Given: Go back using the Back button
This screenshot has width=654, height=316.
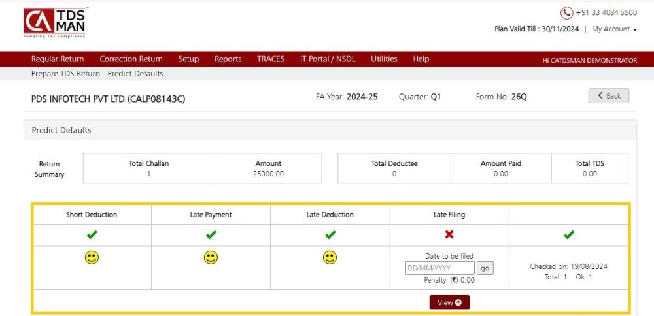Looking at the screenshot, I should 608,96.
